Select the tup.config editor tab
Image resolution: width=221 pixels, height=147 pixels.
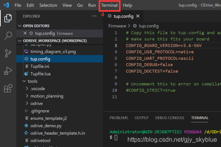pos(124,16)
